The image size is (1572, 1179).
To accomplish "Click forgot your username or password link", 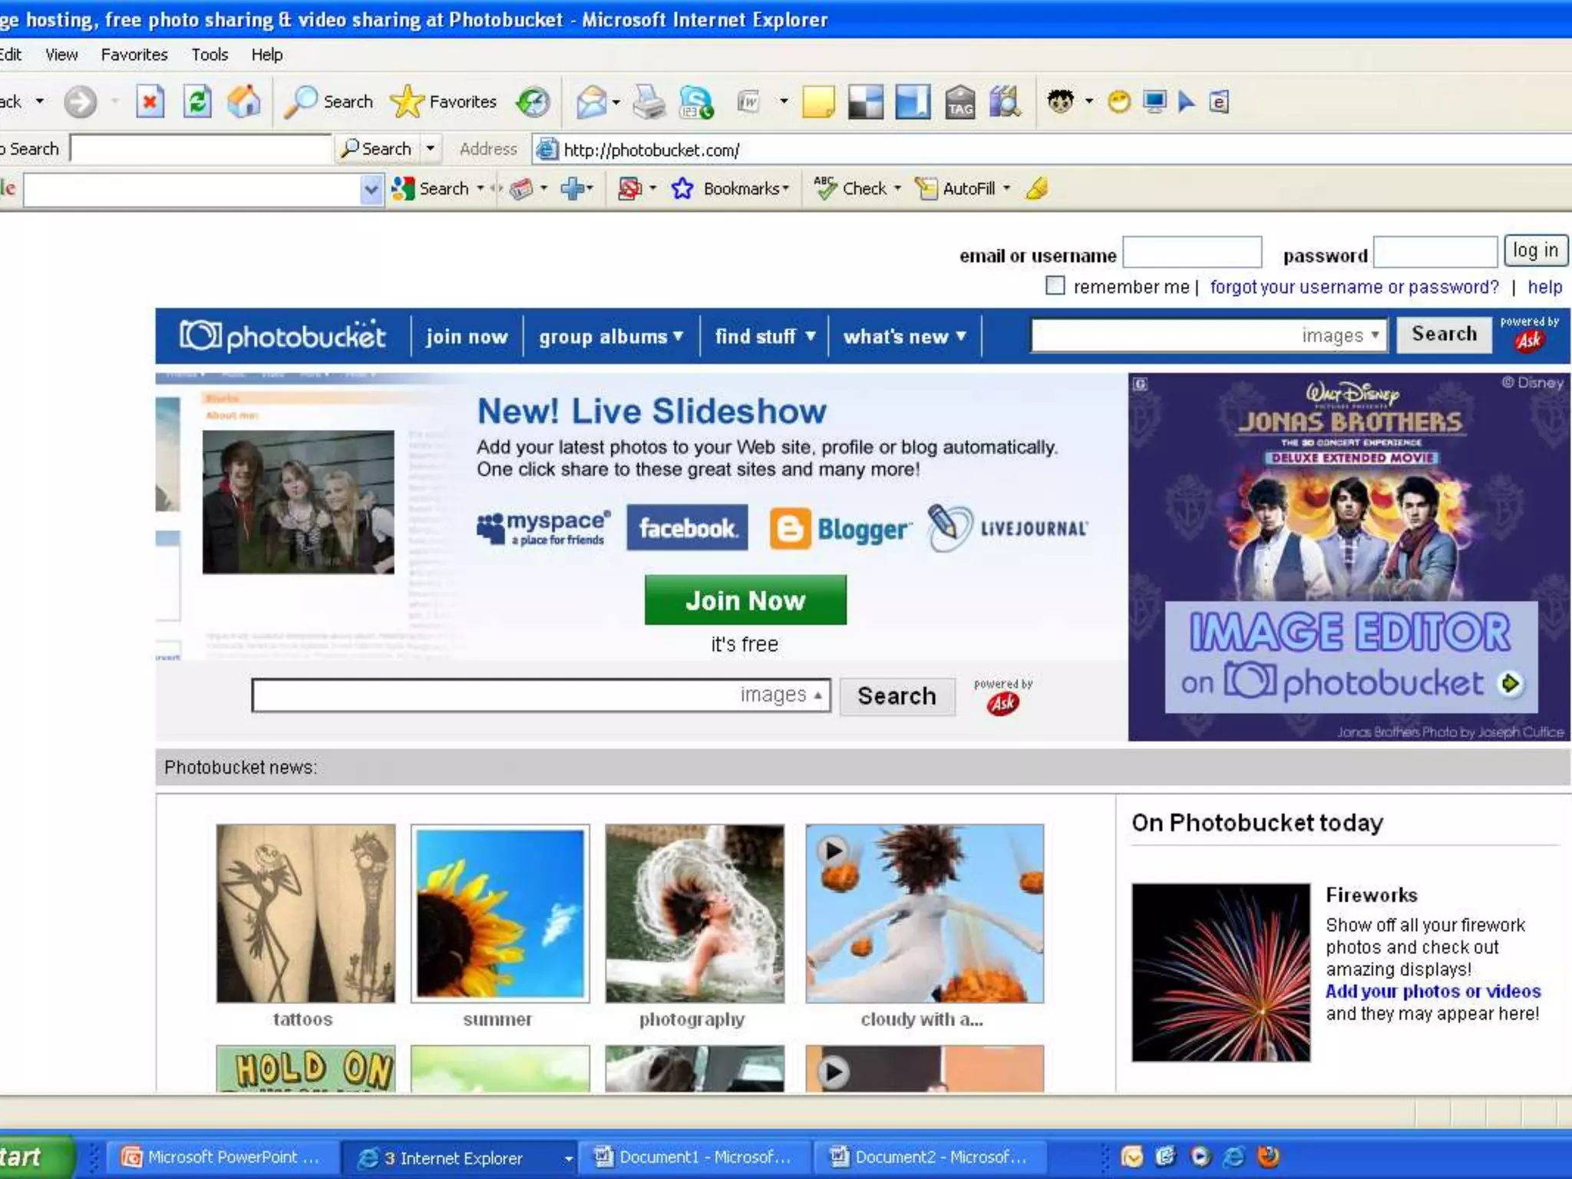I will pos(1354,286).
